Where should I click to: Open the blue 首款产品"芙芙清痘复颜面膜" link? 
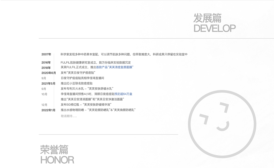[115, 67]
